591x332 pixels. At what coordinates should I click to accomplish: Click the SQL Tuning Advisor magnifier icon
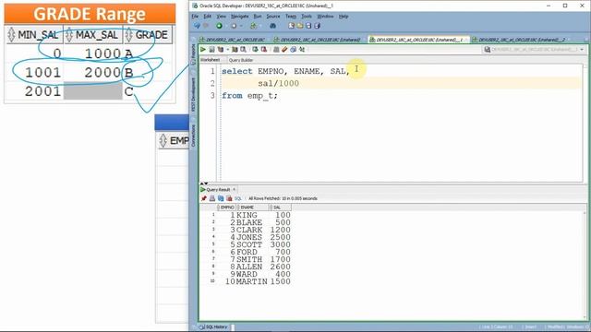click(244, 49)
